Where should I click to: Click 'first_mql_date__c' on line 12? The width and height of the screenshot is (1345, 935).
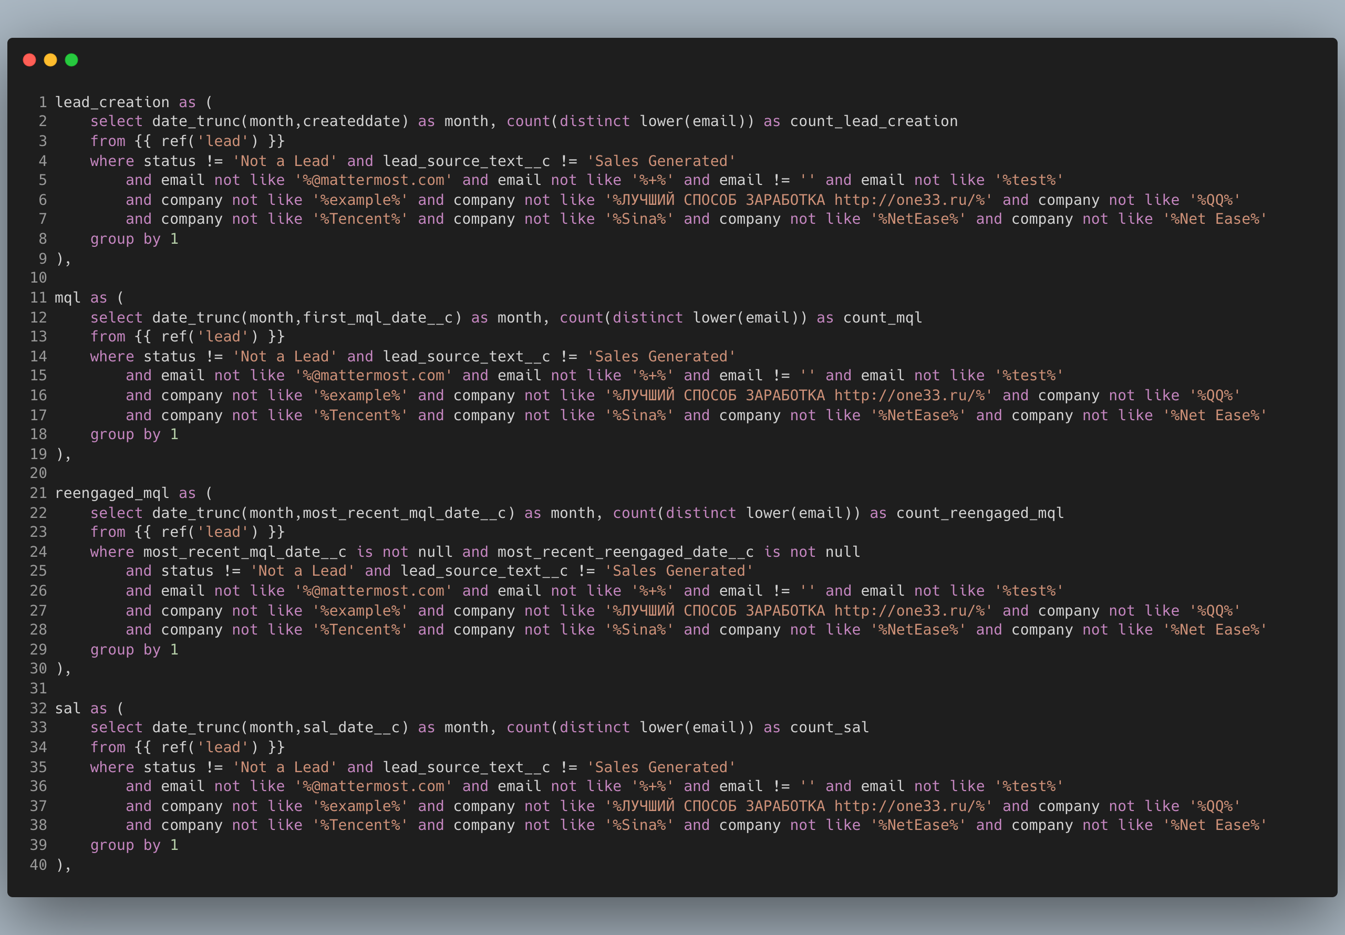click(x=378, y=317)
